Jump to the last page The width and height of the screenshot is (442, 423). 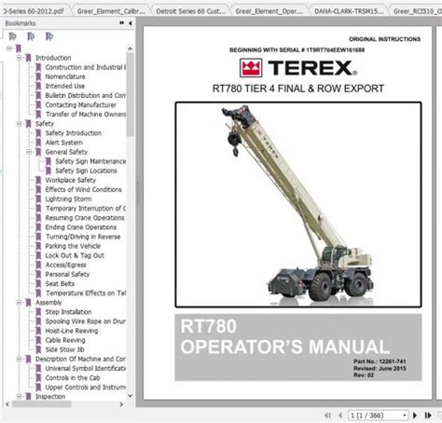click(428, 416)
